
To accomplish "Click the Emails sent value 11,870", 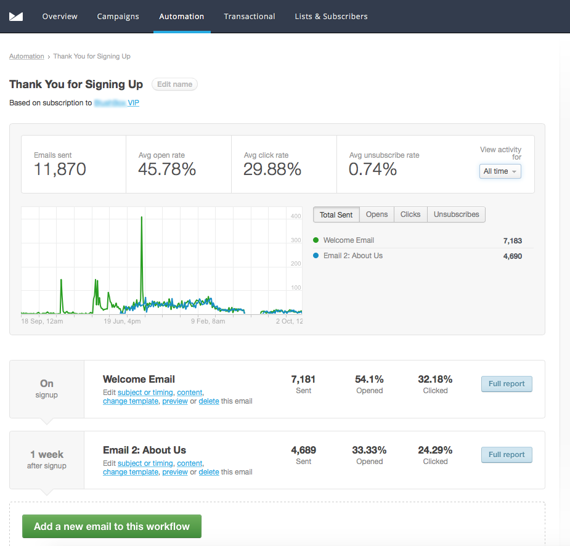I will pos(60,169).
